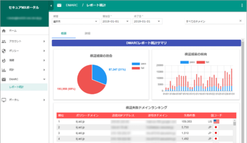Click the DMARC envelope icon in sidebar
247x143 pixels.
coord(4,79)
